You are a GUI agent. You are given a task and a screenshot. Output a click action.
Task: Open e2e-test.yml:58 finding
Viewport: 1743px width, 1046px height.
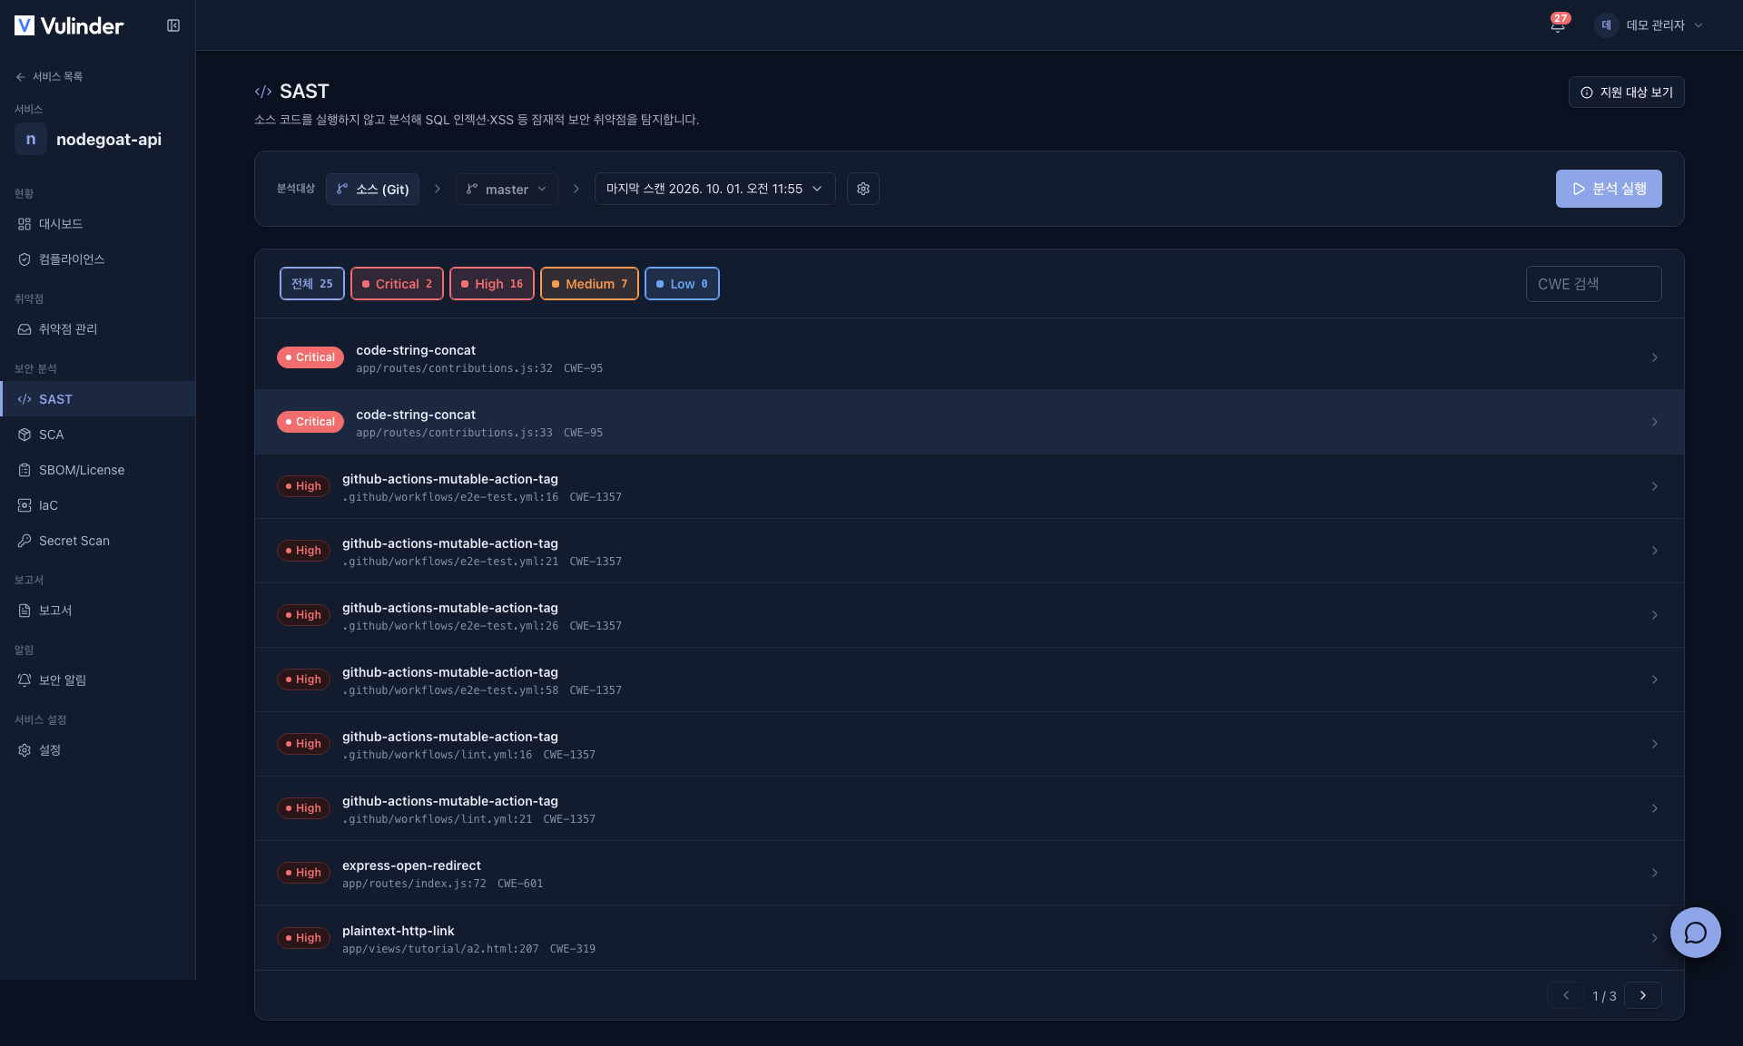[969, 679]
